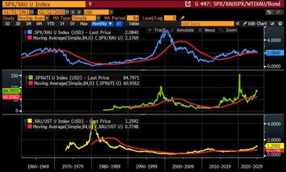Open the security selector red arrow menu

(90, 4)
